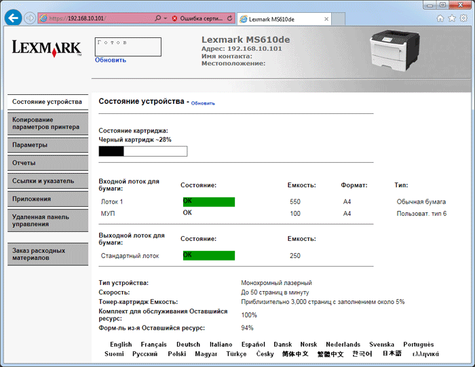
Task: Open the address bar search magnifier
Action: (157, 18)
